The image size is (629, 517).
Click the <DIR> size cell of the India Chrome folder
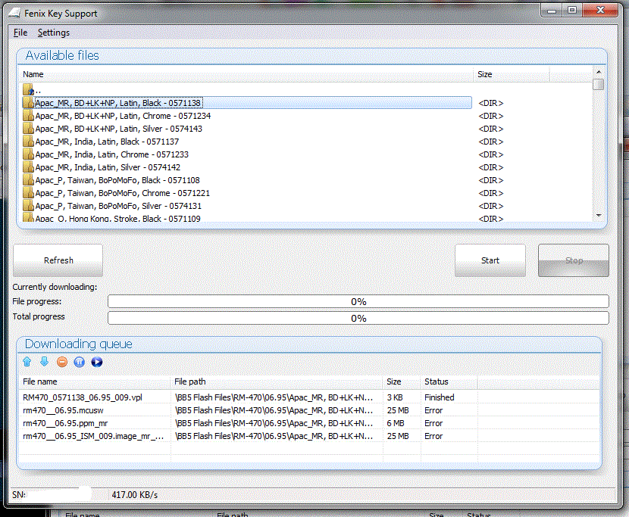click(490, 154)
